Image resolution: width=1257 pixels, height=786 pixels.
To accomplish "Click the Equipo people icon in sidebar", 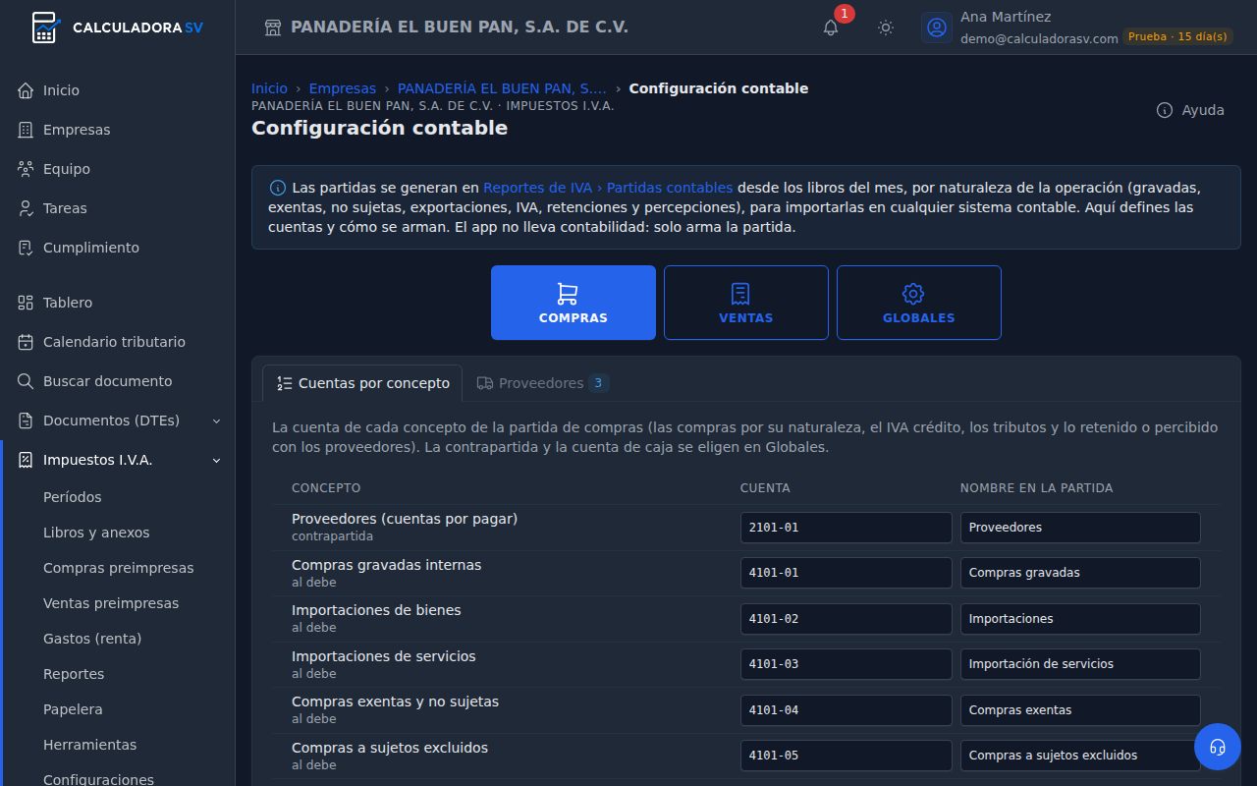I will coord(26,169).
